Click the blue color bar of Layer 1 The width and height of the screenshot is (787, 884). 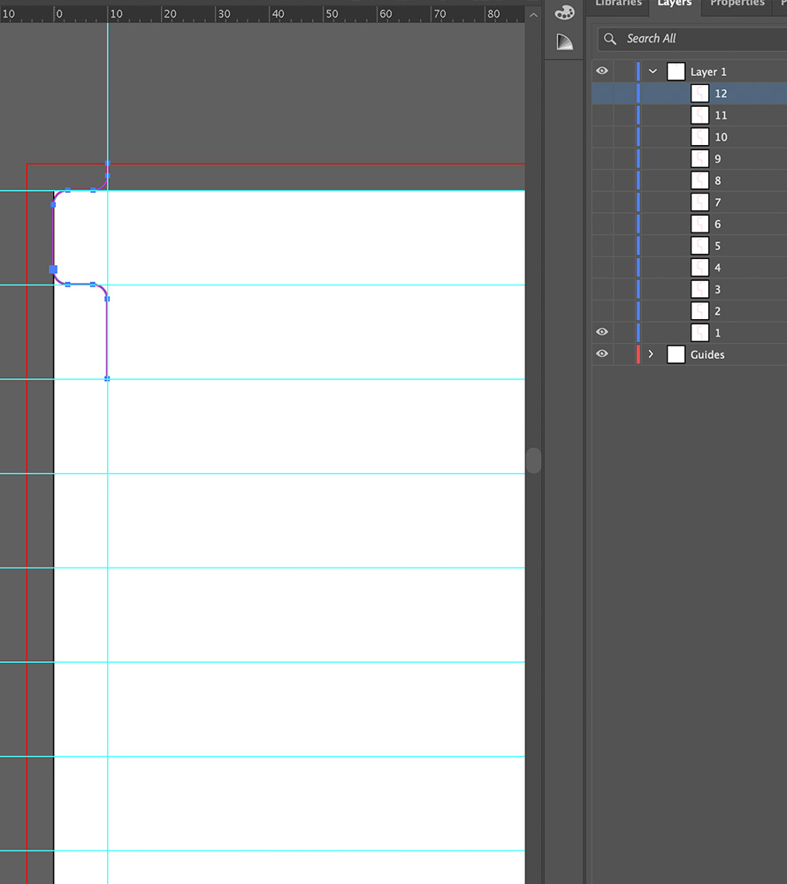638,72
